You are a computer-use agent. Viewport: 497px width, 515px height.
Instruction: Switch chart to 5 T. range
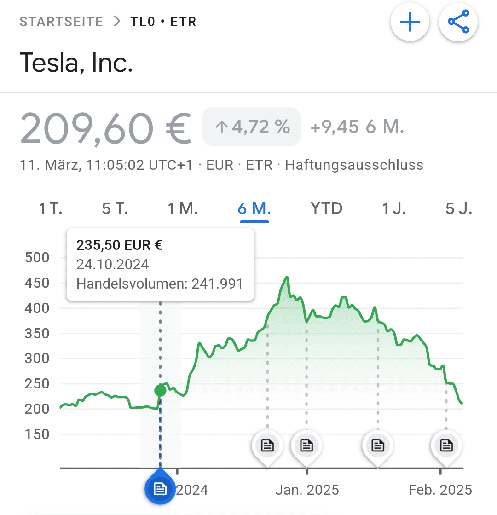(x=115, y=209)
